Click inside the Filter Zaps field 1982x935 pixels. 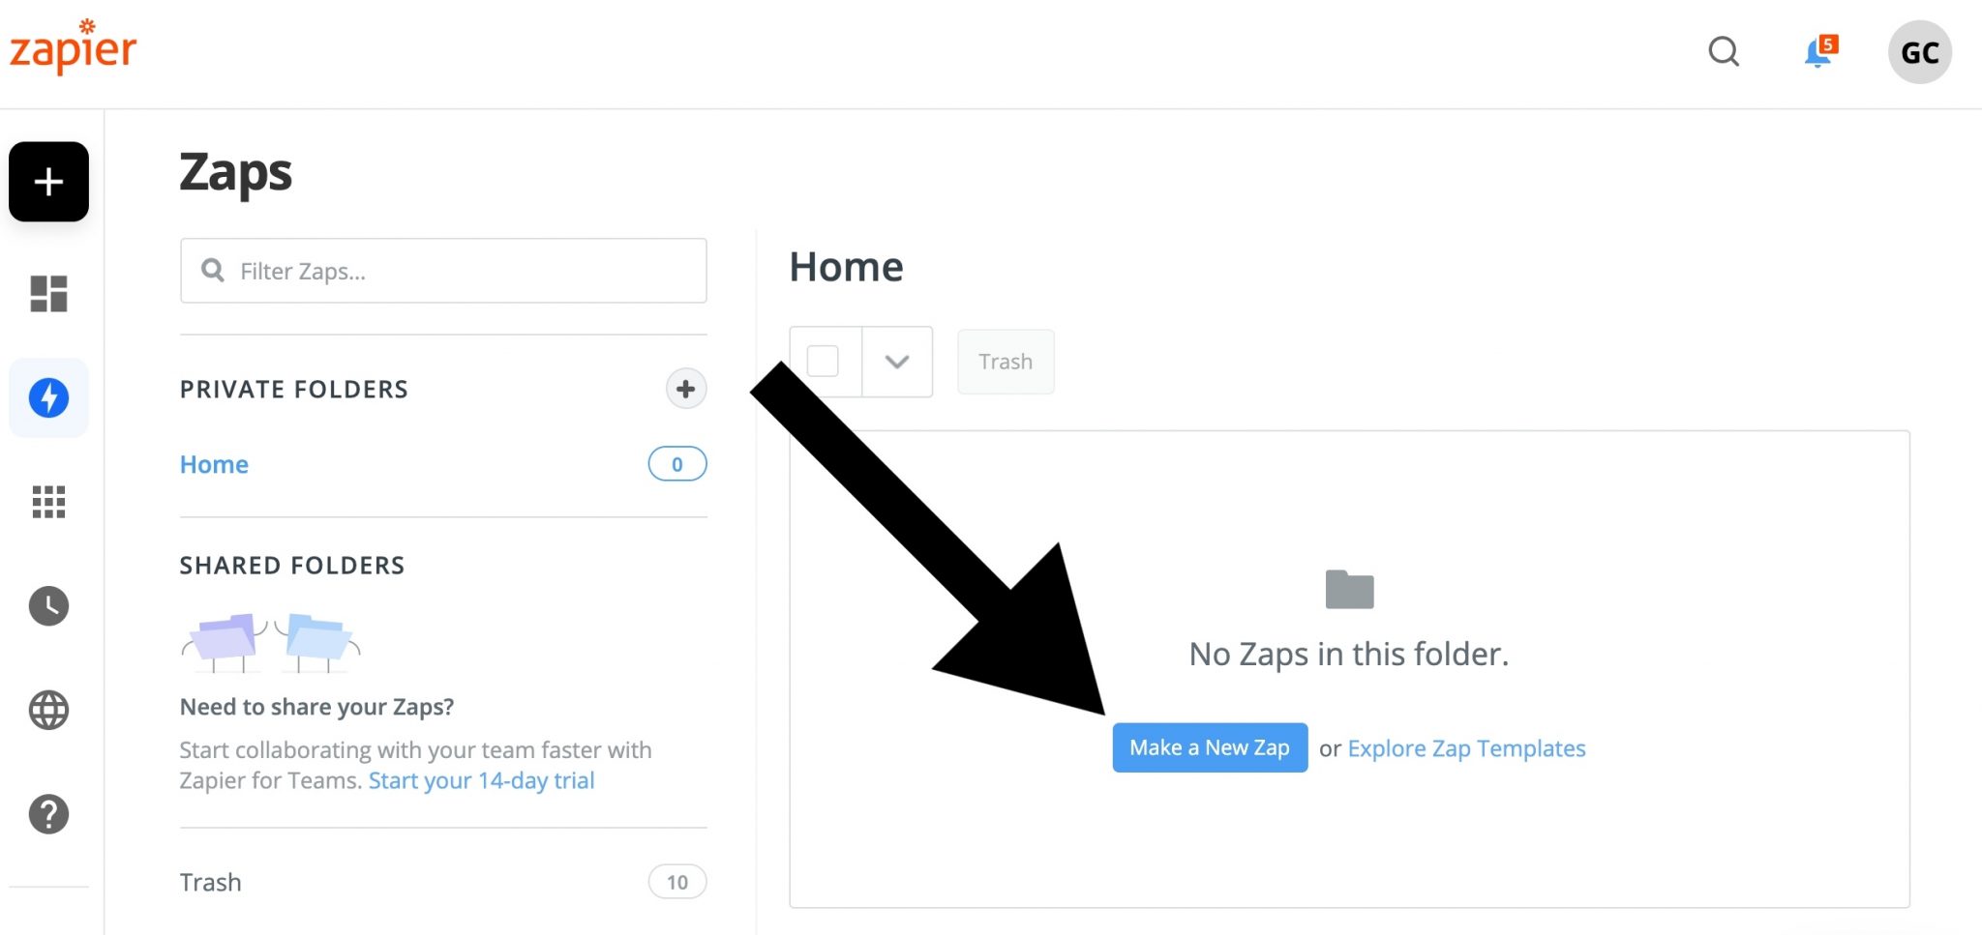coord(442,271)
